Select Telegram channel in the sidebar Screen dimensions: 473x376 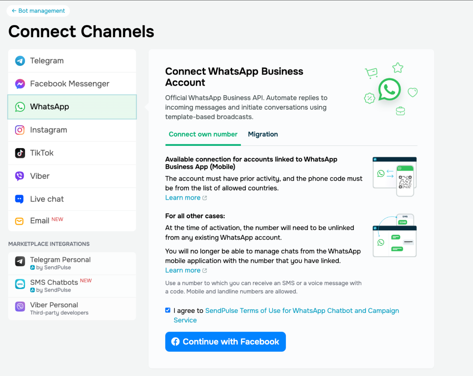pos(72,61)
